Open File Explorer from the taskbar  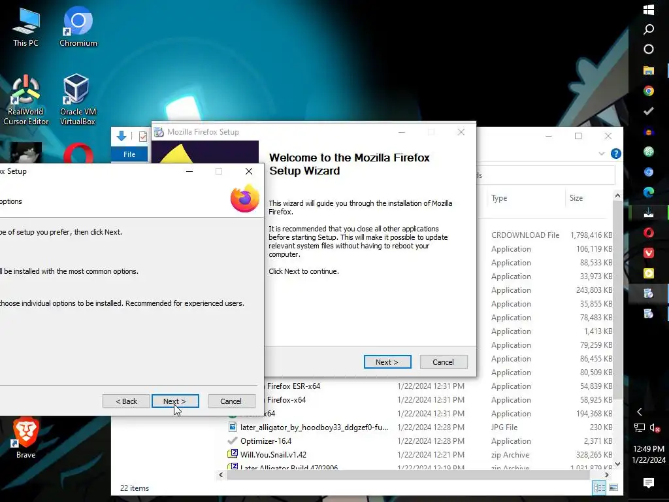[x=649, y=70]
